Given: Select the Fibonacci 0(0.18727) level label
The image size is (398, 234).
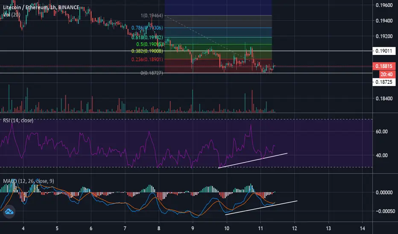Looking at the screenshot, I should (x=152, y=73).
